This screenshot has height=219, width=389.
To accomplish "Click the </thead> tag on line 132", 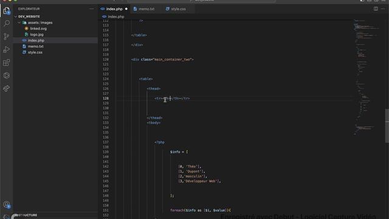I will tap(154, 118).
